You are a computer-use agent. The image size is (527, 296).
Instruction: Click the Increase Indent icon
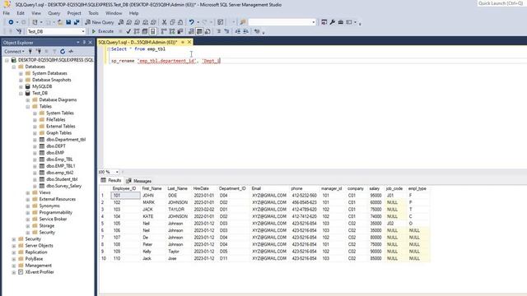point(246,31)
